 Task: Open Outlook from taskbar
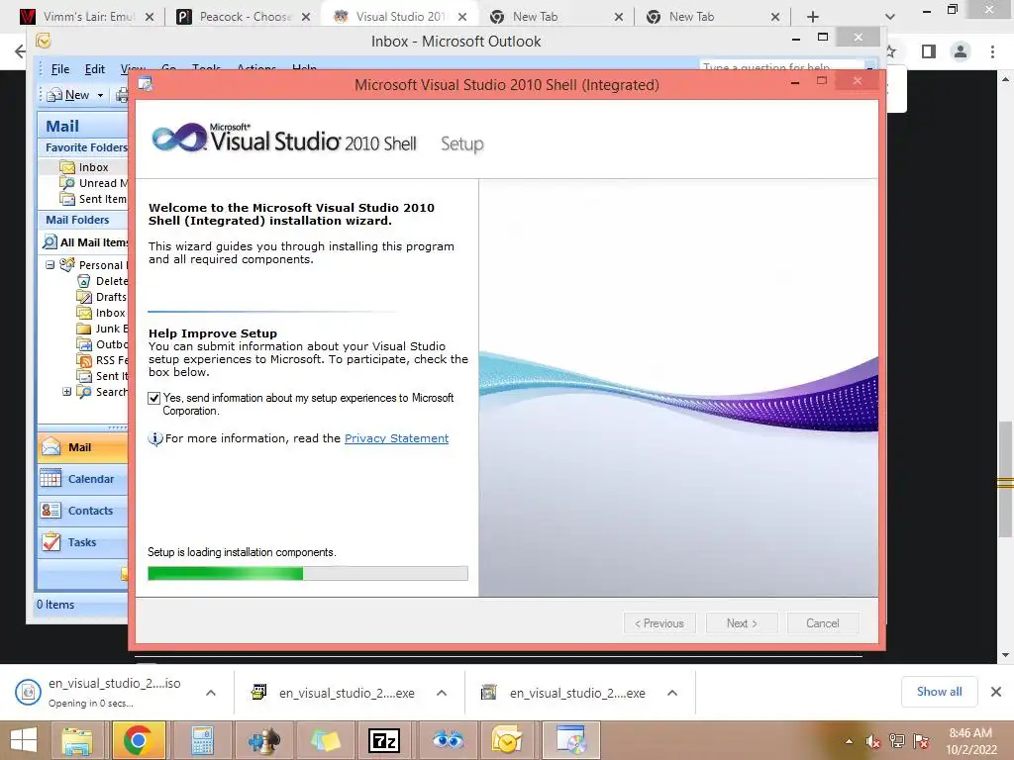click(x=507, y=740)
